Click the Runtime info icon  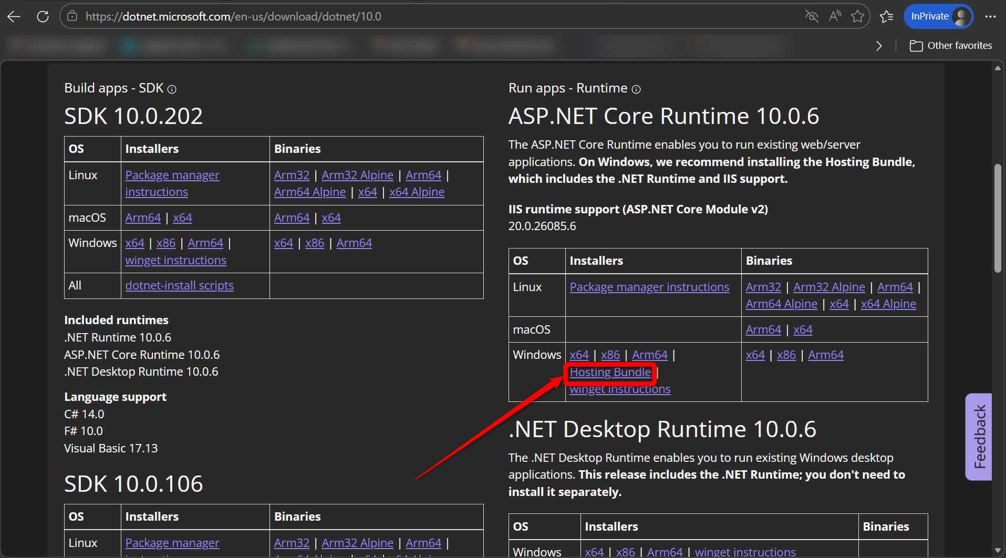pos(636,89)
